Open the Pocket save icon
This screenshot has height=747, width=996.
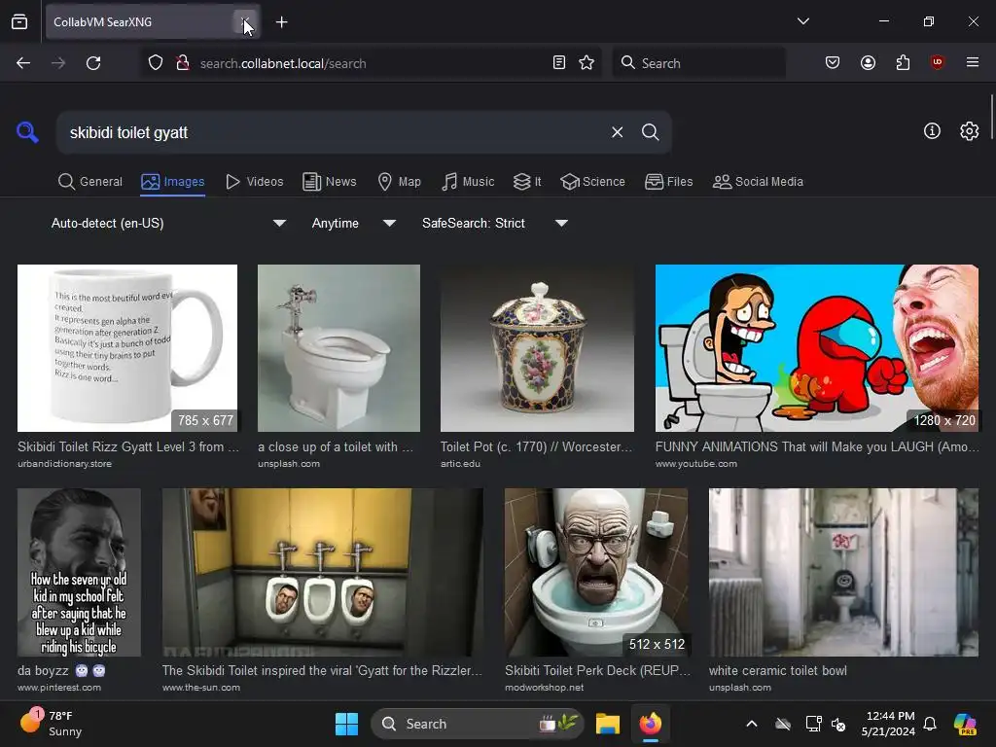point(833,63)
